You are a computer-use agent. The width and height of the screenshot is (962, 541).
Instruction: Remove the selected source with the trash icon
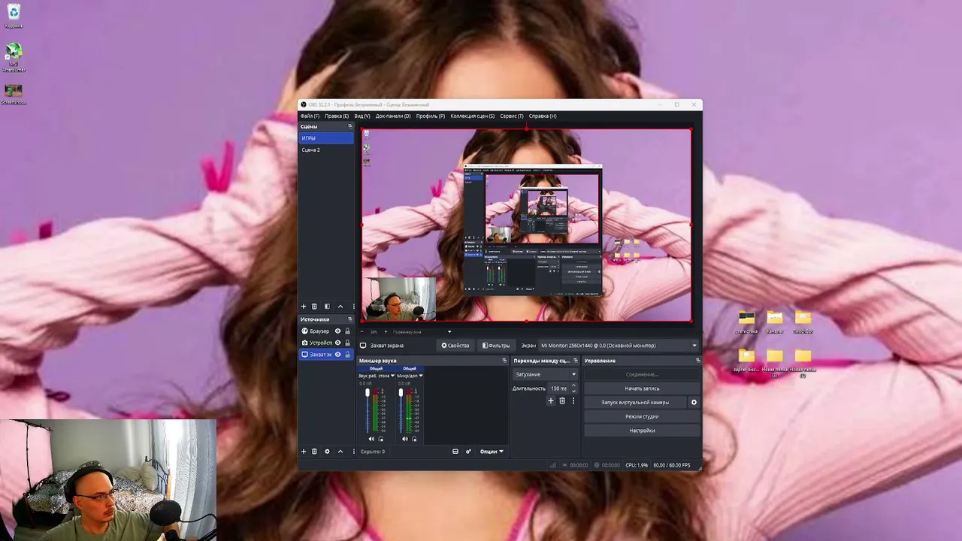tap(314, 452)
